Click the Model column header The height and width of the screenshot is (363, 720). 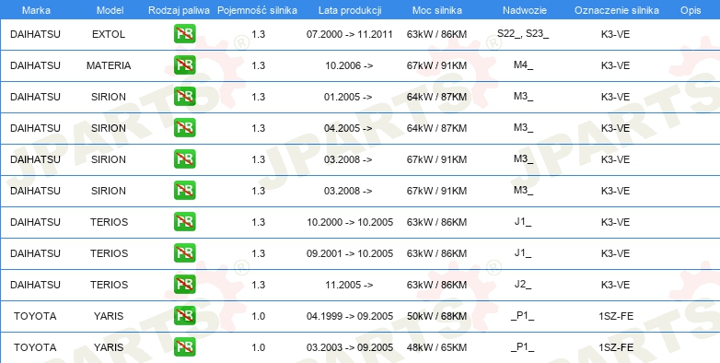click(x=110, y=10)
